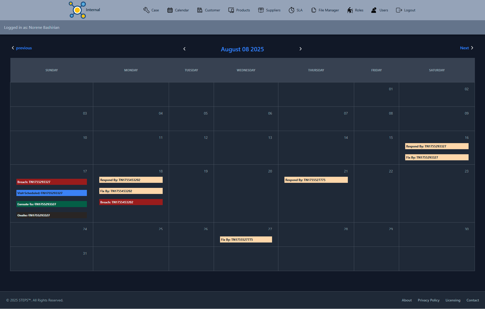Click the Customer icon

point(200,10)
